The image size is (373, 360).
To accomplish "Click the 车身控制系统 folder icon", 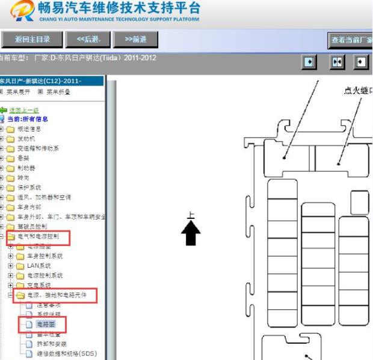I will pos(20,256).
